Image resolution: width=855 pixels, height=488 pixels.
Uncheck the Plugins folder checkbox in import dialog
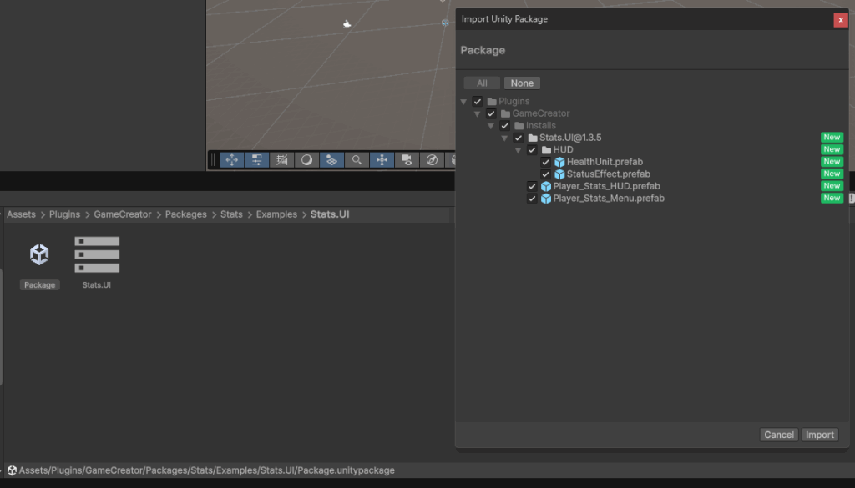coord(478,101)
